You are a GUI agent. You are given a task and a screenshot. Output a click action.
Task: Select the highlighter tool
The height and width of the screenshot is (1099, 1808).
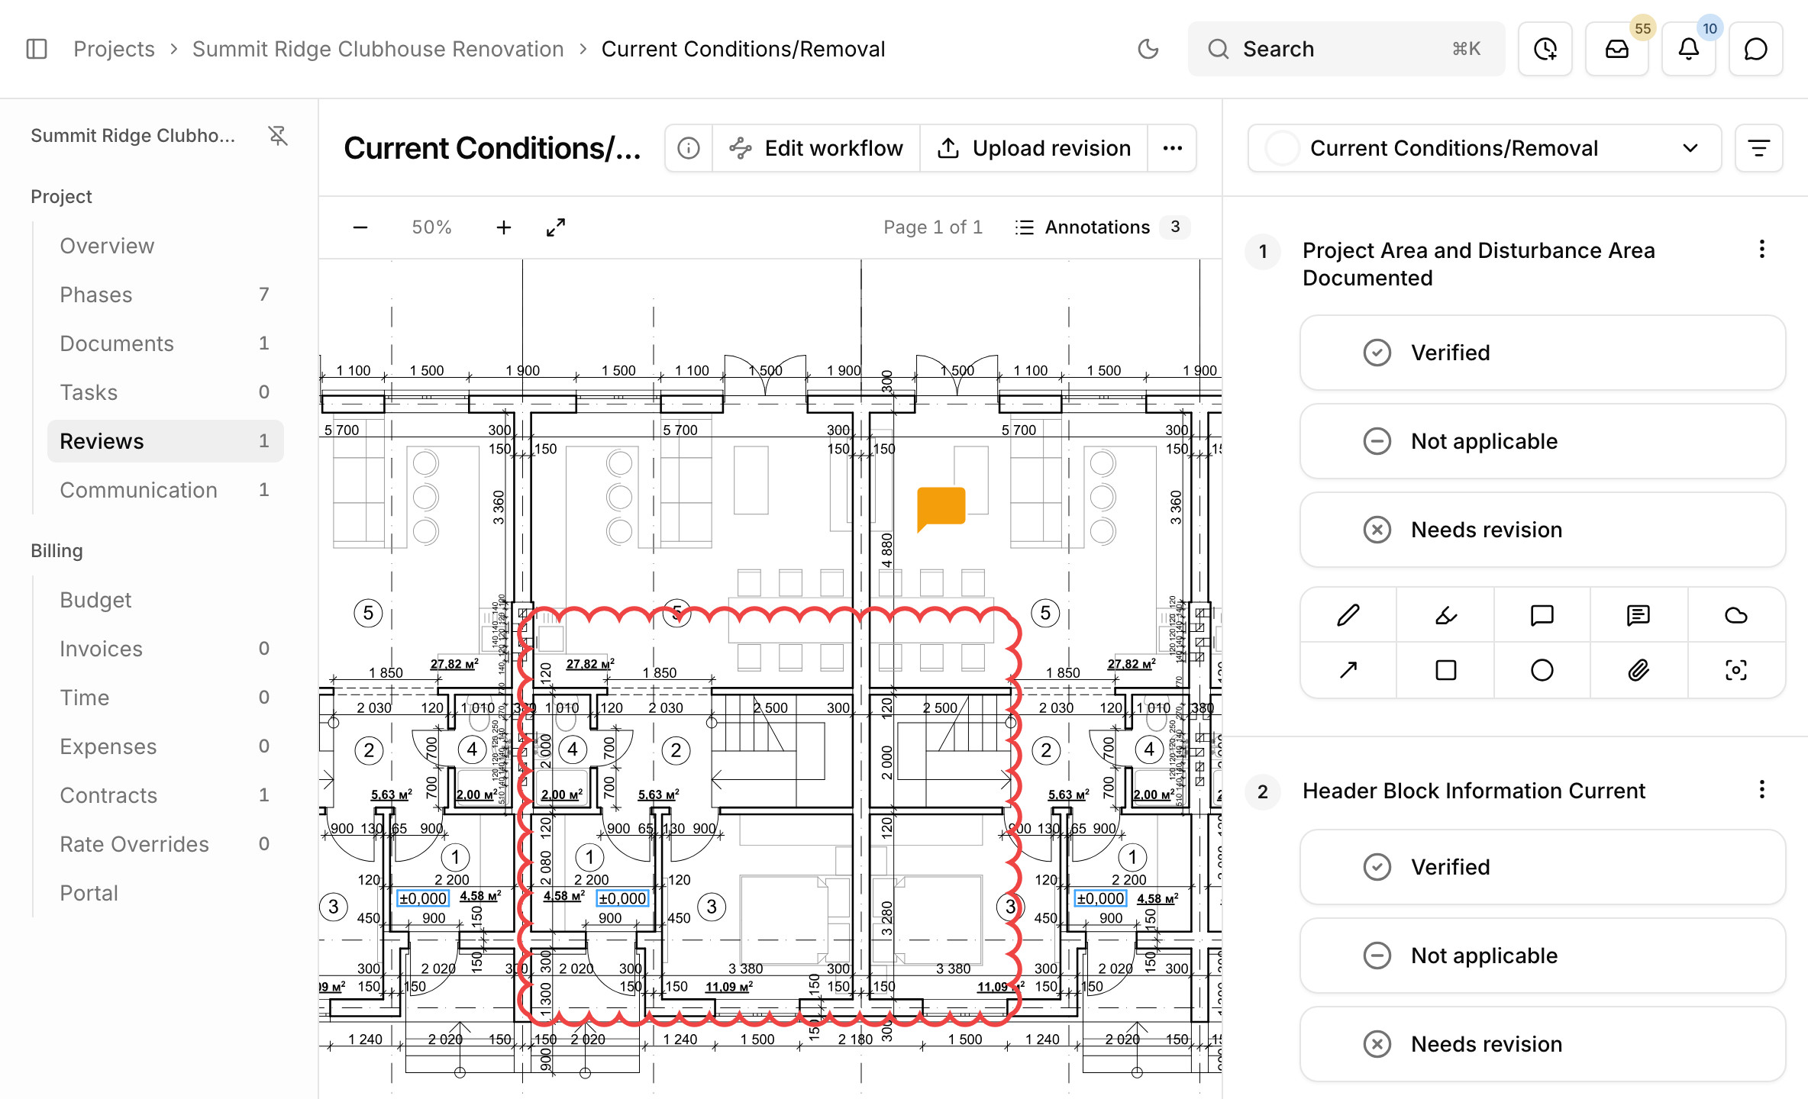(x=1445, y=615)
